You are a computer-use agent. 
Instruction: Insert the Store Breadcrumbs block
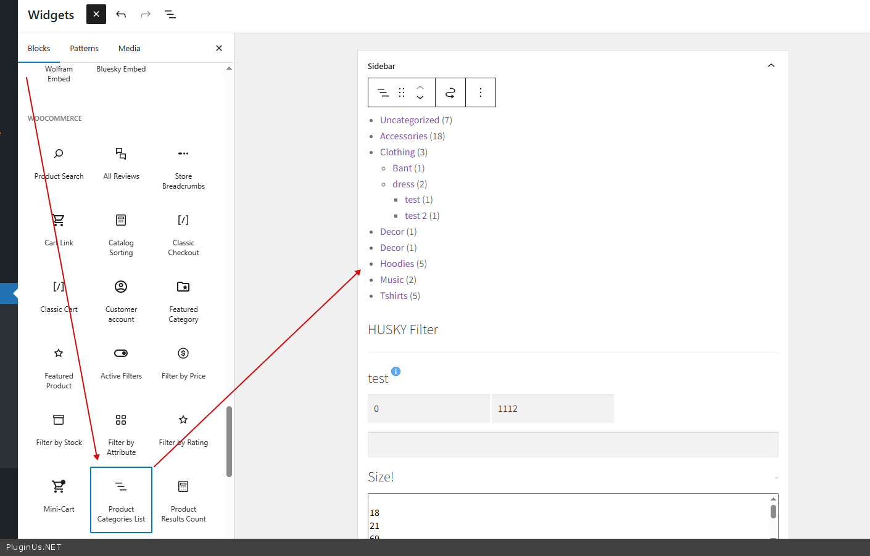coord(183,168)
